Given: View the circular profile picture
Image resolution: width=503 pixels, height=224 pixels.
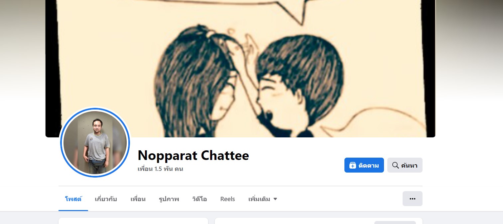Looking at the screenshot, I should pyautogui.click(x=95, y=143).
